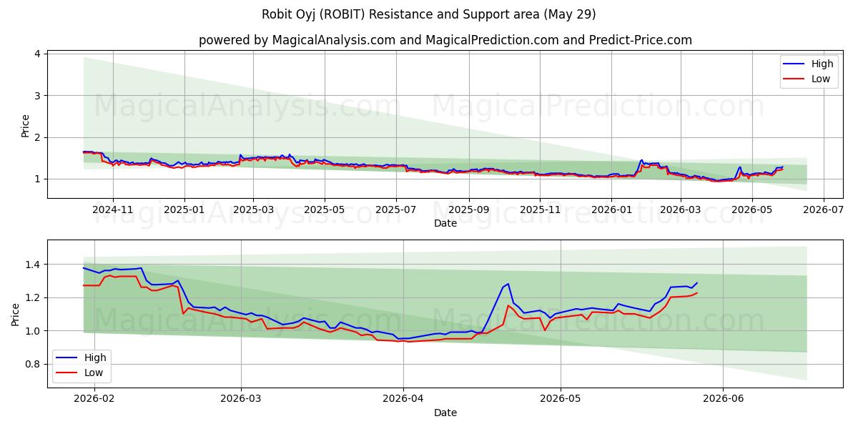Click the '2025-09' tick label on the top chart
858x429 pixels.
point(470,209)
